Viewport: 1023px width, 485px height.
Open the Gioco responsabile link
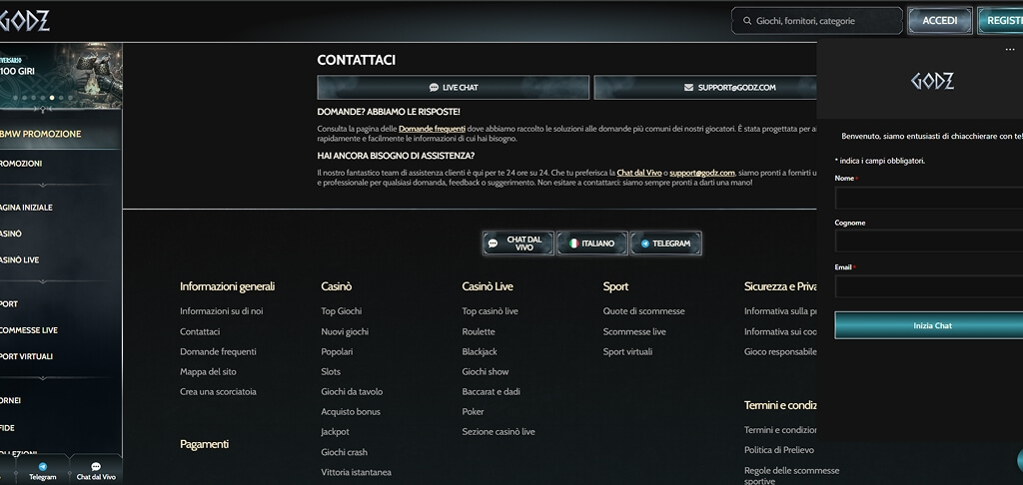coord(780,351)
